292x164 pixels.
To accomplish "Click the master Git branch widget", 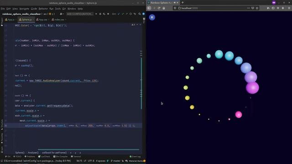I will [x=115, y=161].
